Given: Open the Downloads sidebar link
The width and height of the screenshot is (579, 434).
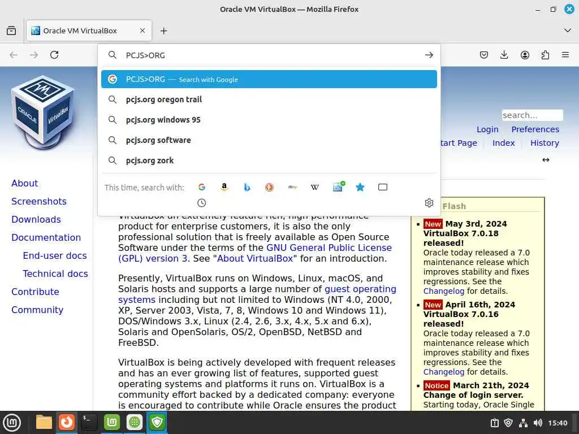Looking at the screenshot, I should coord(36,219).
